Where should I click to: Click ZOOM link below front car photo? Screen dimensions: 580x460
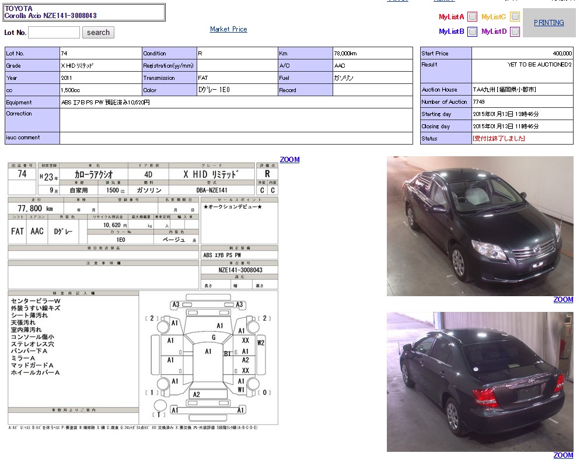[563, 300]
